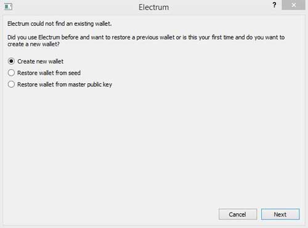Screen dimensions: 308x228
Task: Choose the Restore wallet from seed radio button
Action: 11,73
